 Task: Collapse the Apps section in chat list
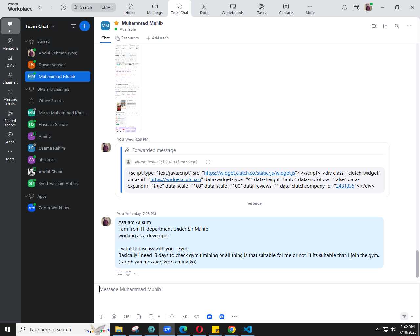point(26,196)
